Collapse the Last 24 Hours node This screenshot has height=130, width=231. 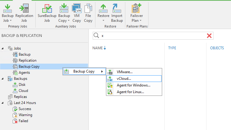coord(2,103)
